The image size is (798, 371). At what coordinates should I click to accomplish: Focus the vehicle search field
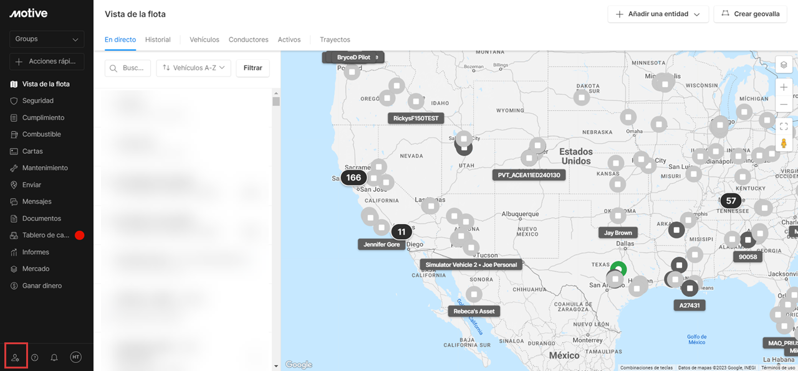pyautogui.click(x=128, y=68)
